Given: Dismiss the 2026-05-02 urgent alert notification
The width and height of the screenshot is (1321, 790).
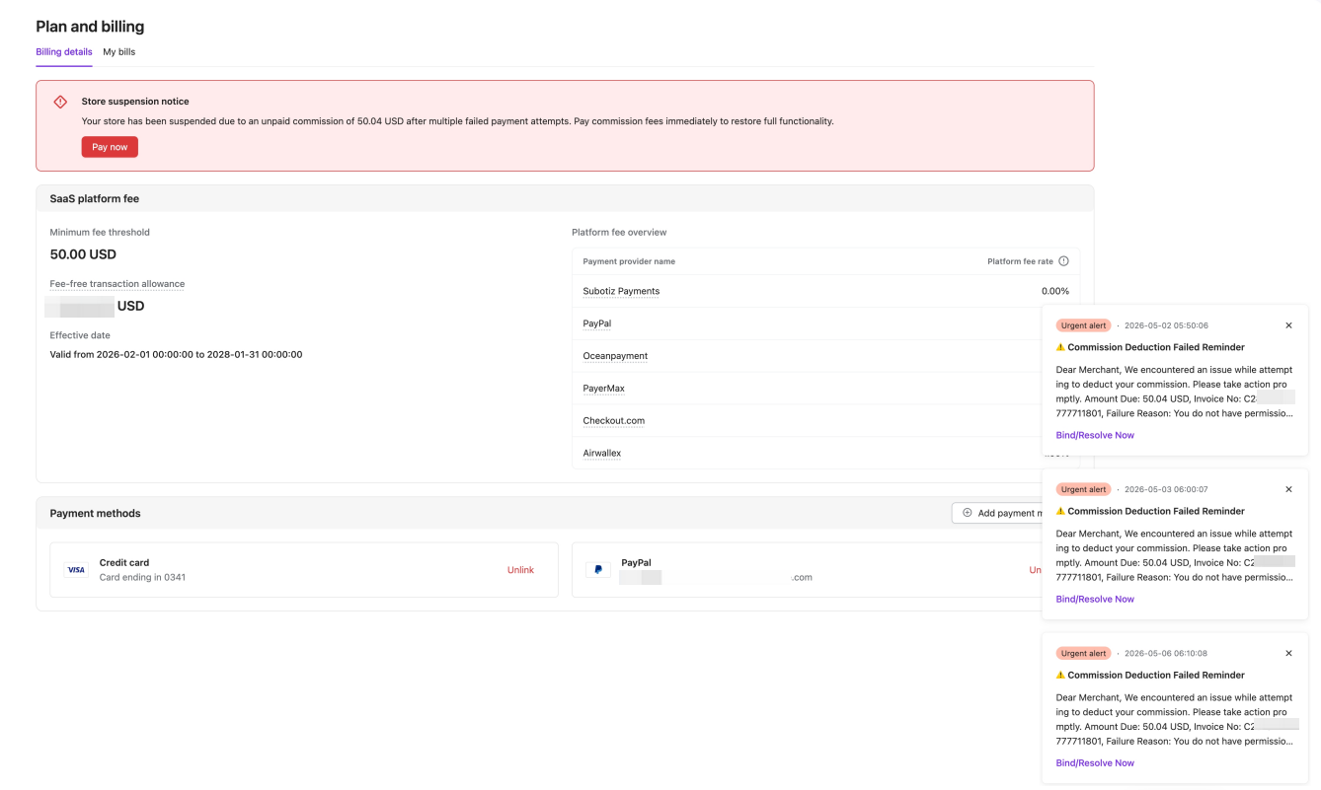Looking at the screenshot, I should coord(1288,325).
